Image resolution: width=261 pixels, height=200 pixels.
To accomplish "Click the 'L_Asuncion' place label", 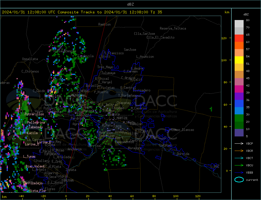I will click(145, 57).
